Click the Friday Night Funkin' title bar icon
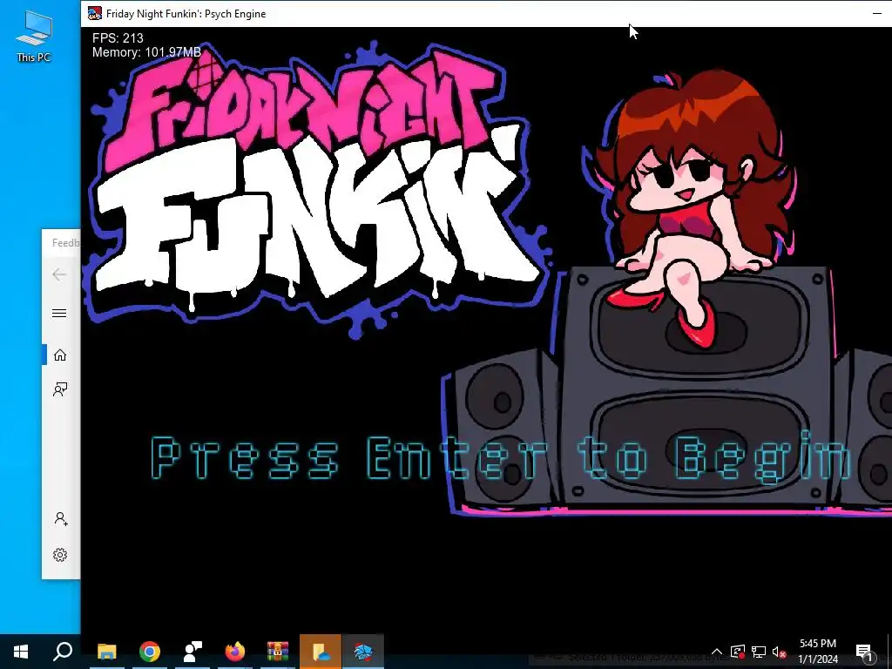The image size is (892, 669). click(x=94, y=13)
